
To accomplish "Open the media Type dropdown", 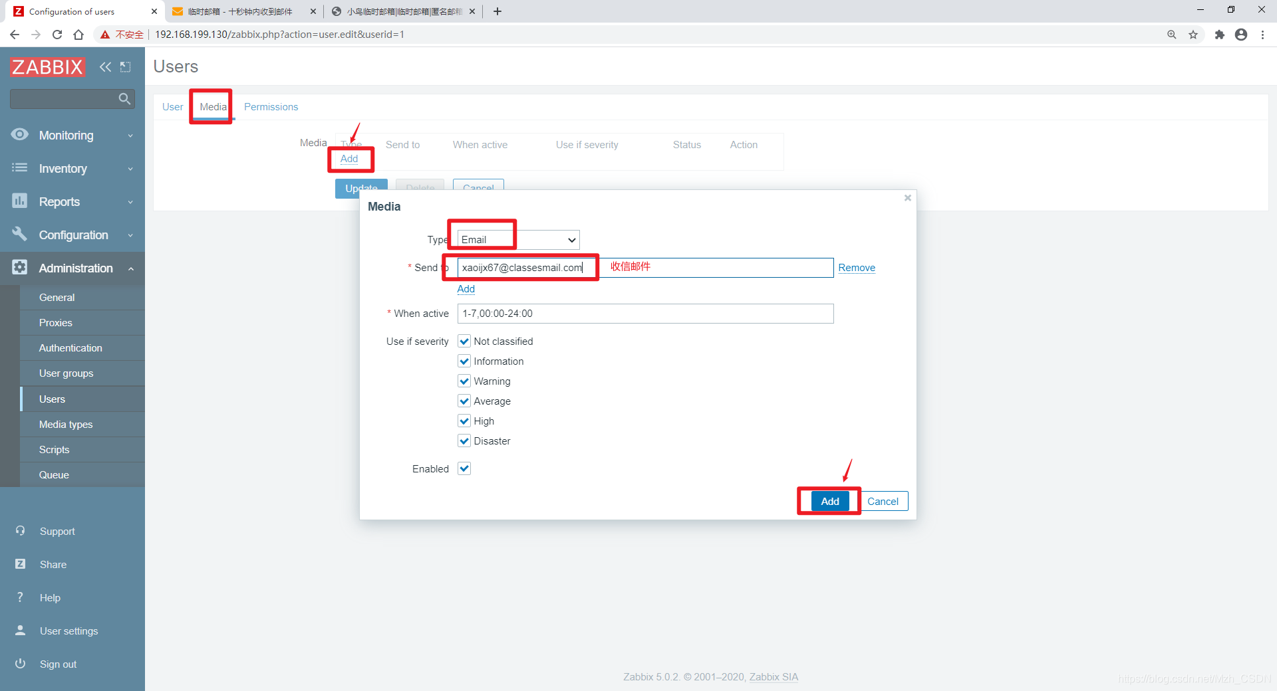I will point(518,240).
